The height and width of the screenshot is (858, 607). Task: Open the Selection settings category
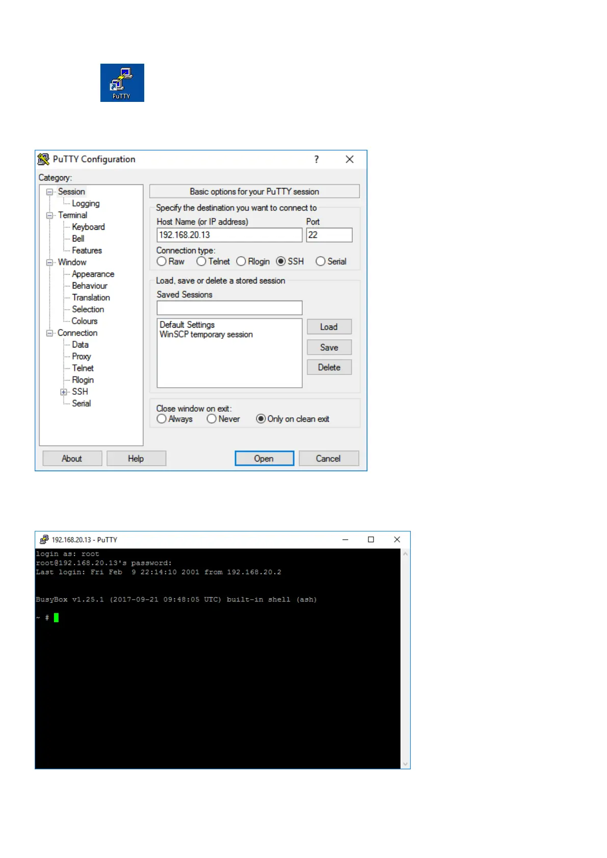(x=88, y=309)
